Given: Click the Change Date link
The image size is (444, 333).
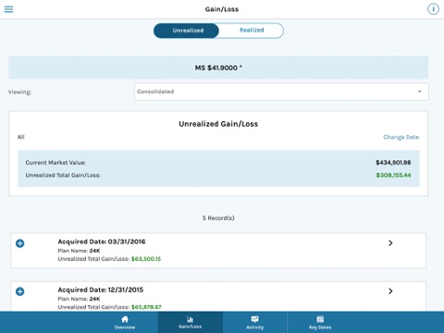Looking at the screenshot, I should coord(401,137).
